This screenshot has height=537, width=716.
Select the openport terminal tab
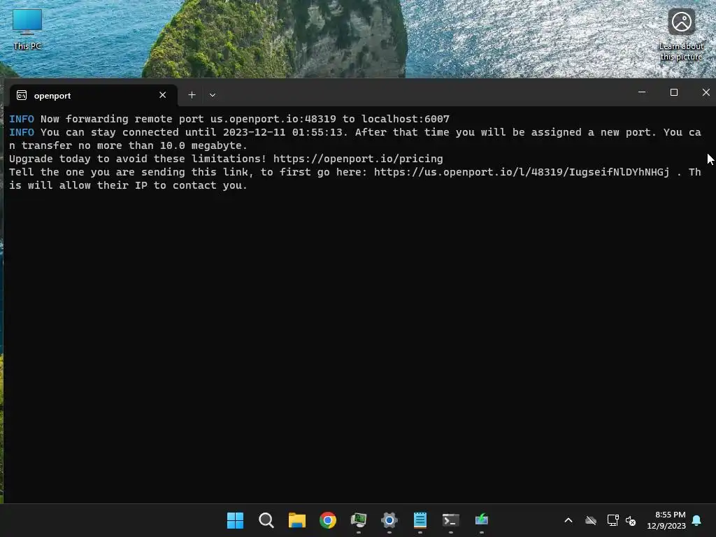coord(94,95)
